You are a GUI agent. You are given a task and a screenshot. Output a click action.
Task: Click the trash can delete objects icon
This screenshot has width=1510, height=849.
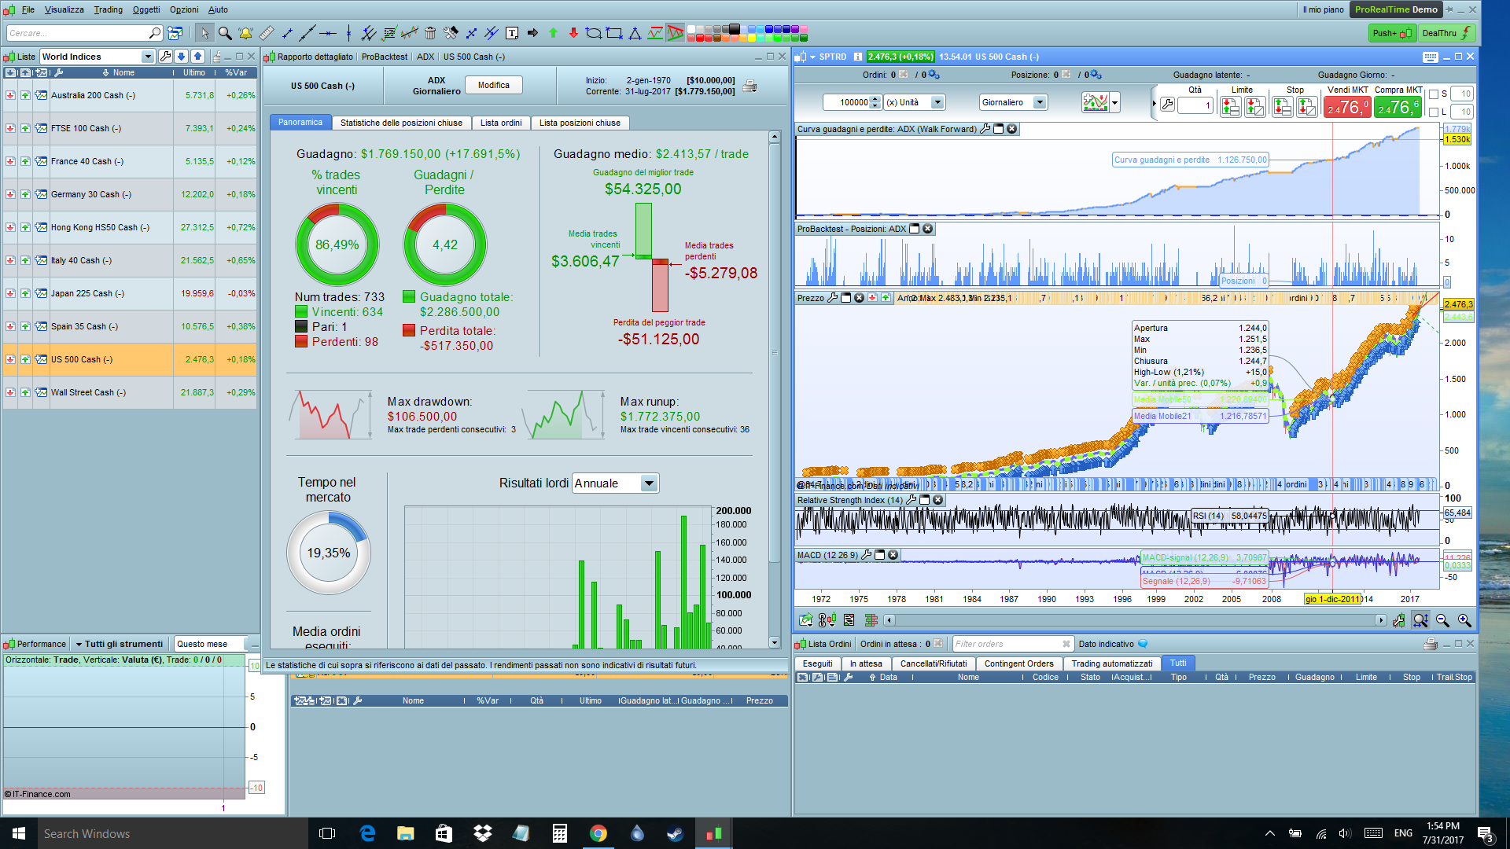pyautogui.click(x=430, y=33)
